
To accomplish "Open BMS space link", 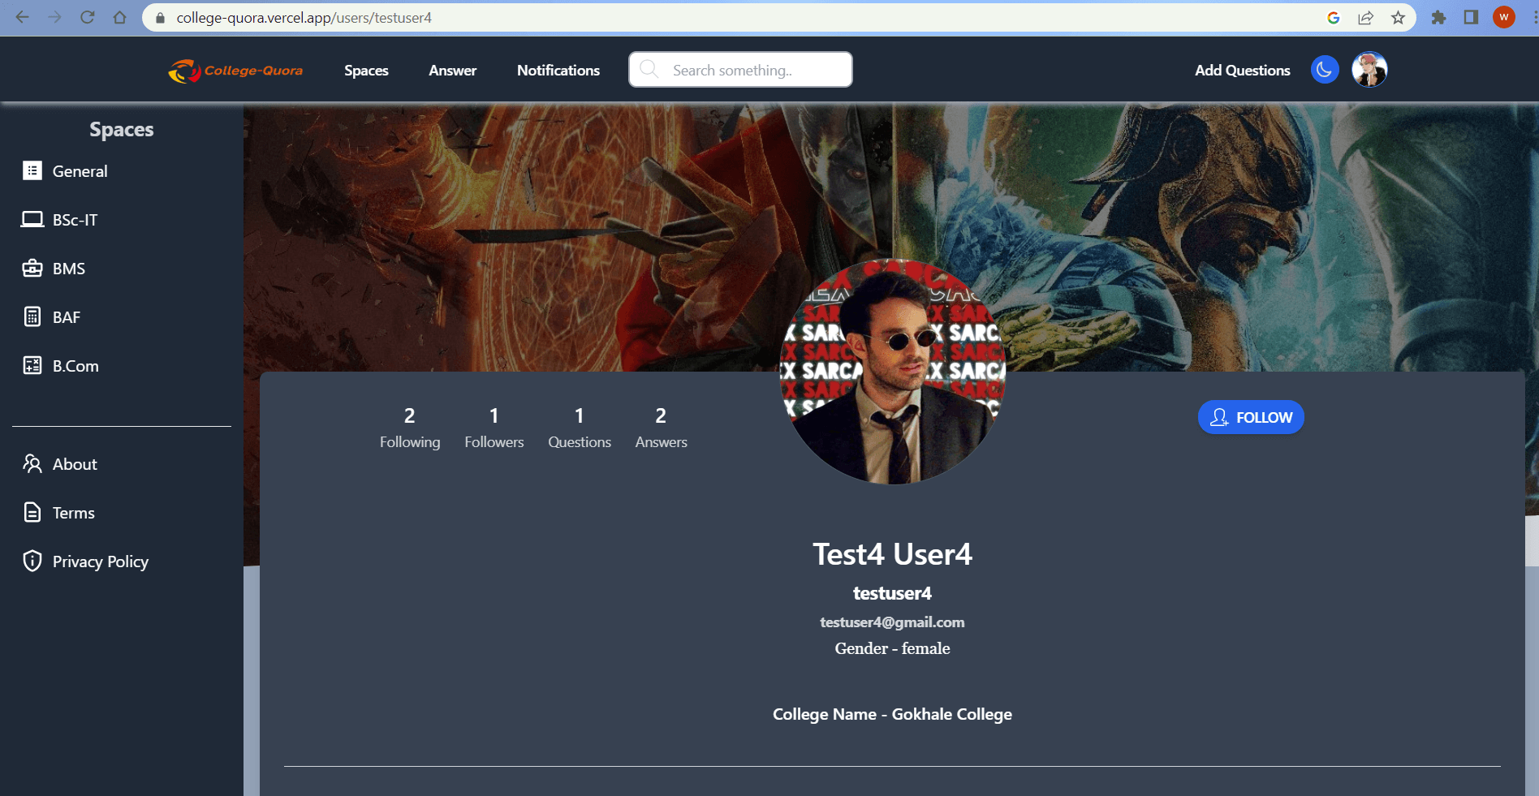I will (x=68, y=269).
